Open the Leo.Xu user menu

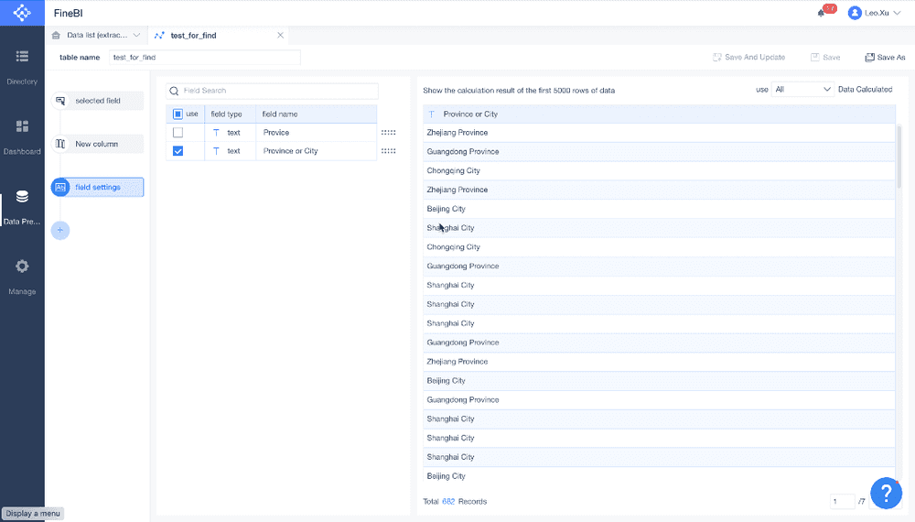[x=874, y=13]
